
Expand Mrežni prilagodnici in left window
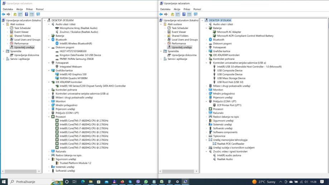pyautogui.click(x=49, y=105)
